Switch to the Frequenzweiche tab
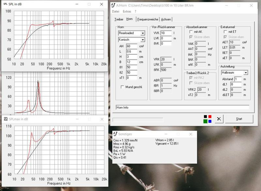Viewport: 261px width, 191px height. [x=148, y=19]
